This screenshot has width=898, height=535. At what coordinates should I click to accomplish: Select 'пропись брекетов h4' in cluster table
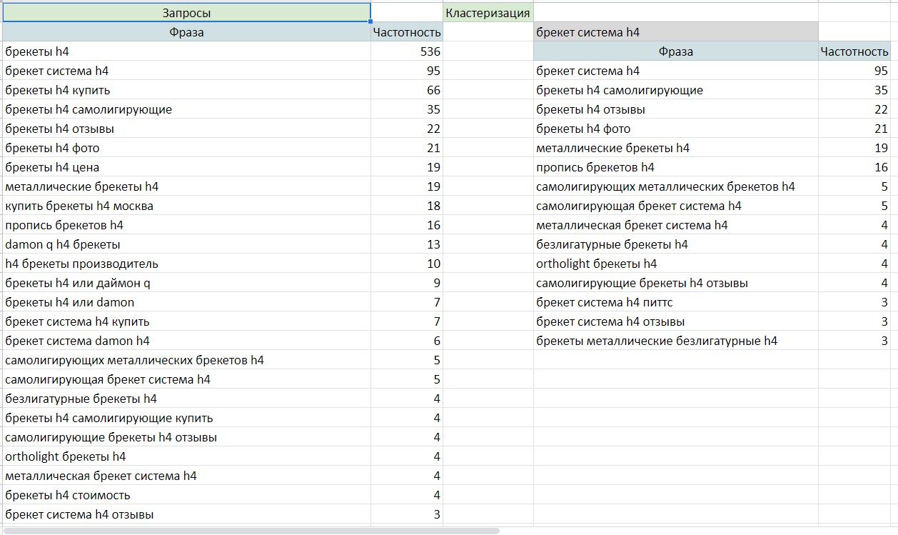click(676, 167)
